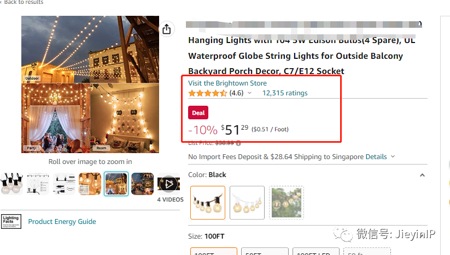Expand the rating breakdown dropdown arrow
Screen dimensions: 450x255
(x=250, y=93)
